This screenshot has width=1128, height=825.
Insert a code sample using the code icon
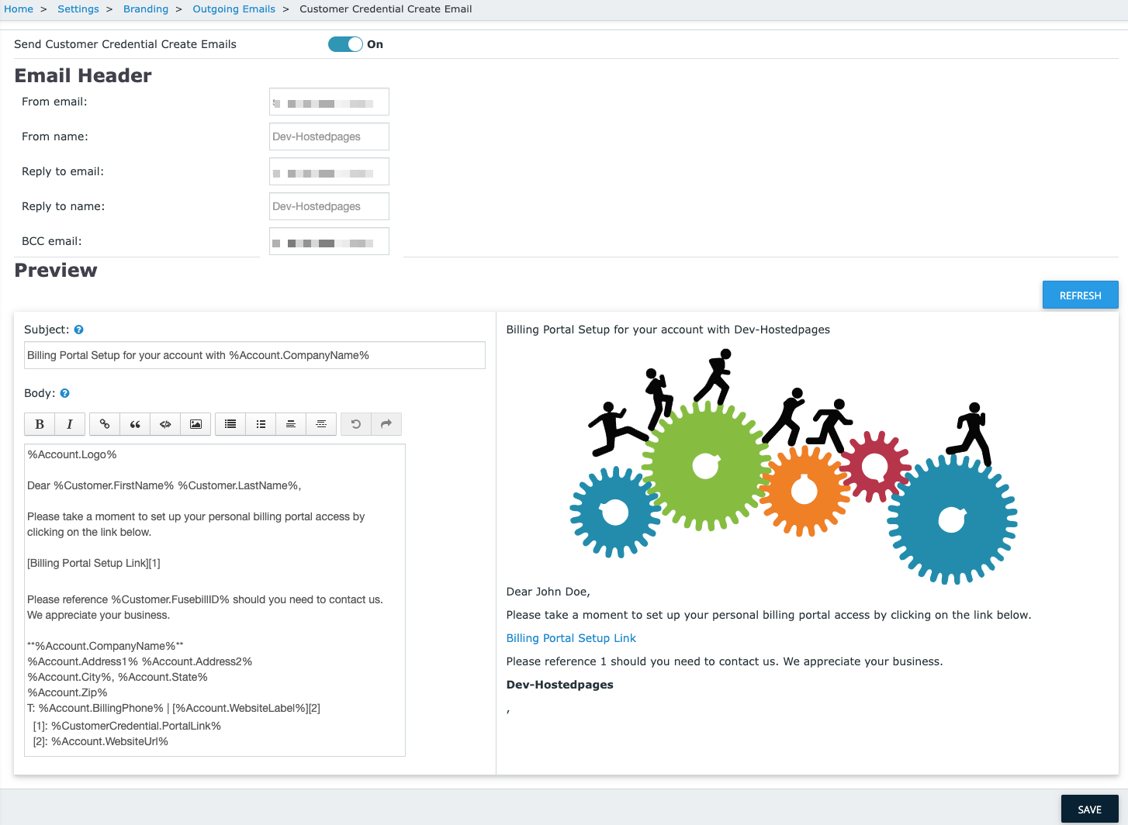tap(165, 424)
